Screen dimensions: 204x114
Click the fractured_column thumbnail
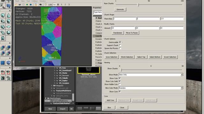[x=89, y=70]
